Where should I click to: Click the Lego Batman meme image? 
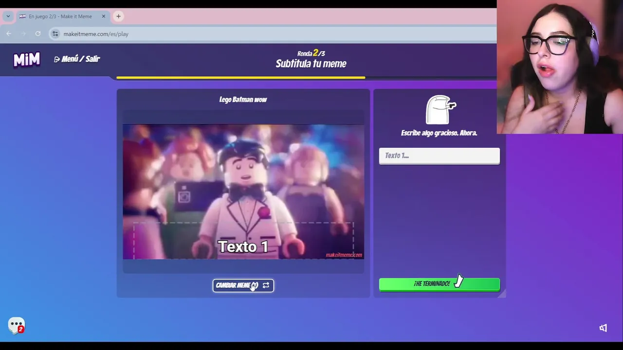[243, 192]
